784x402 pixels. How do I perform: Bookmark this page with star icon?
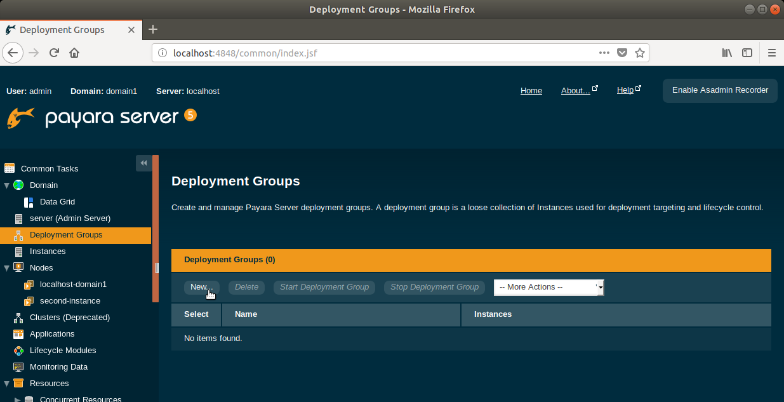click(640, 53)
